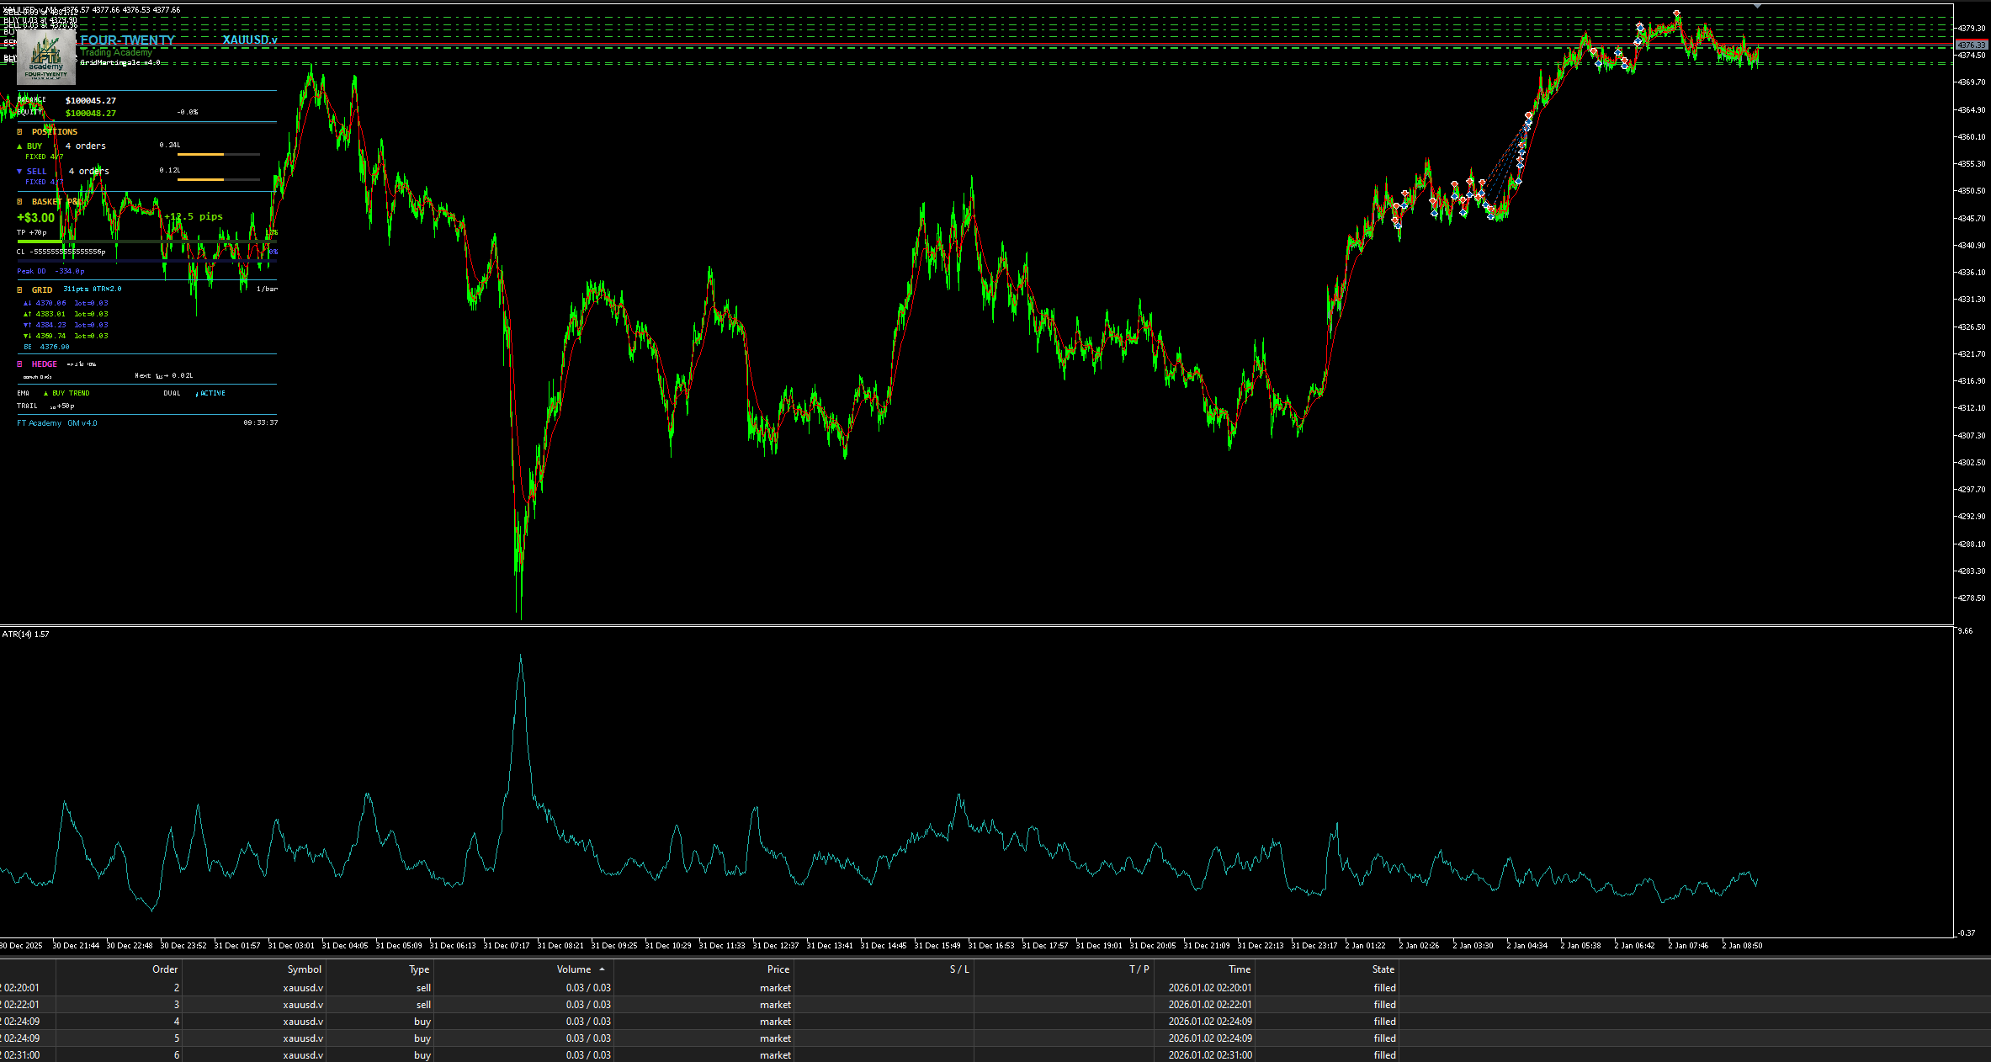Click the FOUR-TWENTY title text
Viewport: 1991px width, 1062px height.
pyautogui.click(x=128, y=40)
